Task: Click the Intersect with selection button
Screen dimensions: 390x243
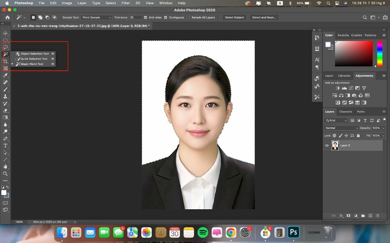Action: [54, 17]
